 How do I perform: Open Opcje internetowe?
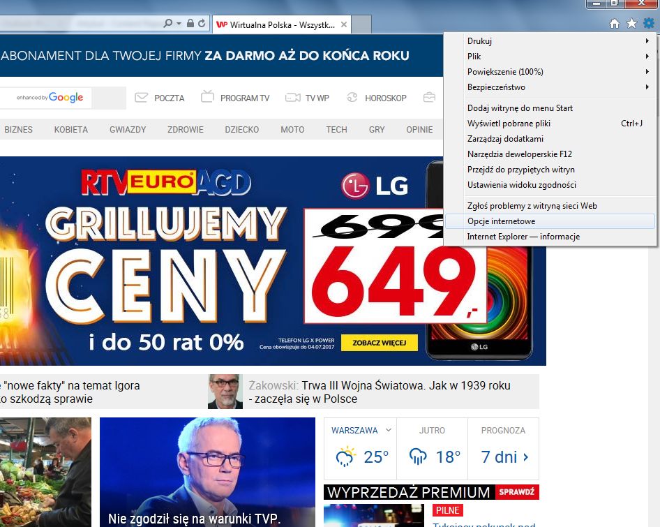[550, 221]
